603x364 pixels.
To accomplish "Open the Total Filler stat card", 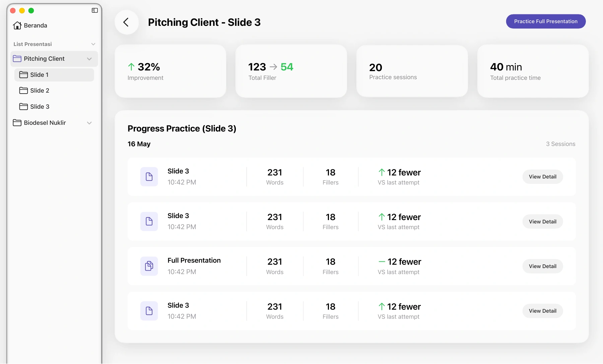I will point(291,71).
